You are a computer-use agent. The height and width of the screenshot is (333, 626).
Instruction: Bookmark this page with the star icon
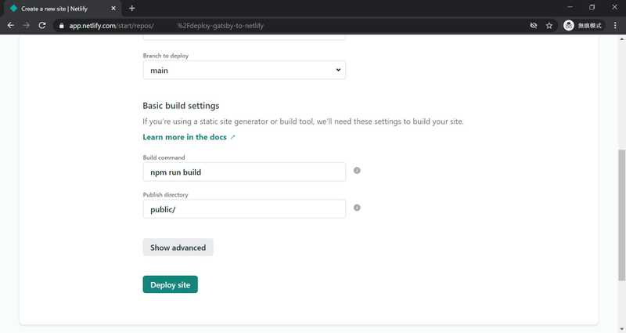549,25
